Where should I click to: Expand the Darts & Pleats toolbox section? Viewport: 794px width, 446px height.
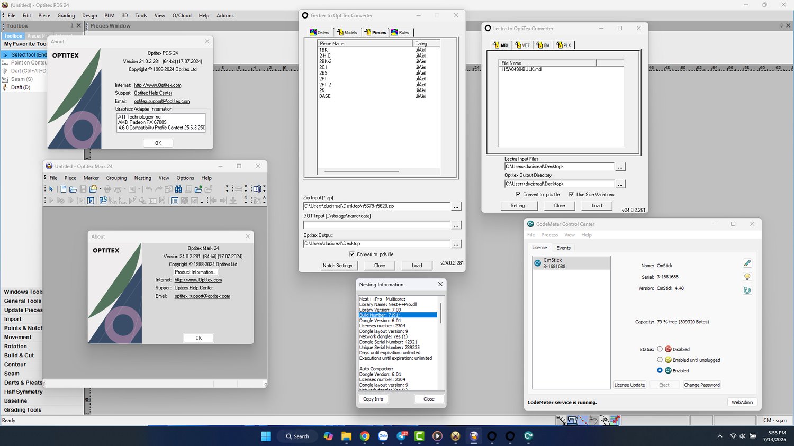(x=23, y=383)
